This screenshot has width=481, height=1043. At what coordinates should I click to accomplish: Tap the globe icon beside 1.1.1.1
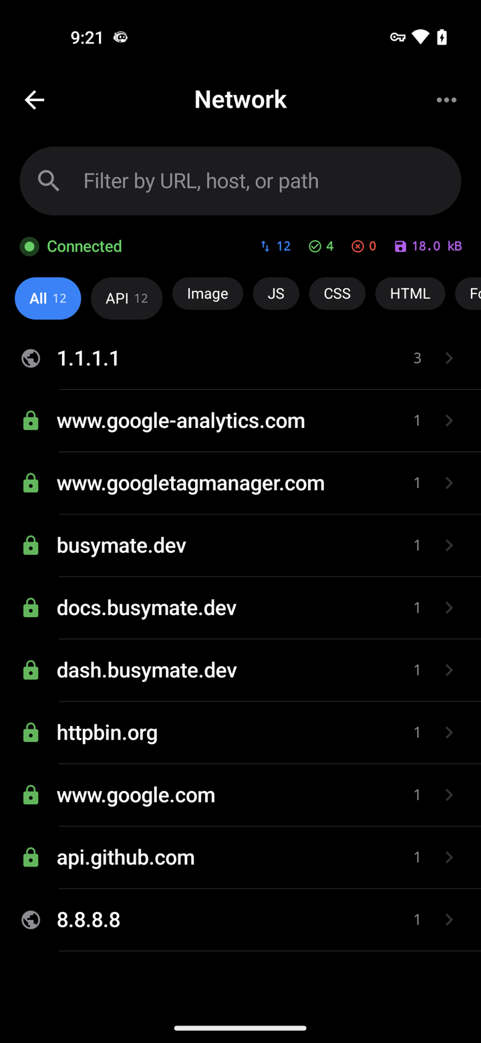click(x=31, y=358)
